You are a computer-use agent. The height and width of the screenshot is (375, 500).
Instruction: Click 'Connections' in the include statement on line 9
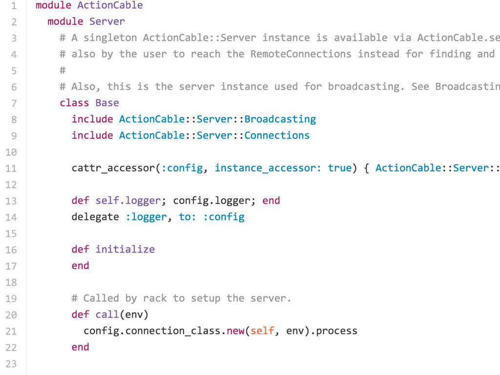[277, 135]
